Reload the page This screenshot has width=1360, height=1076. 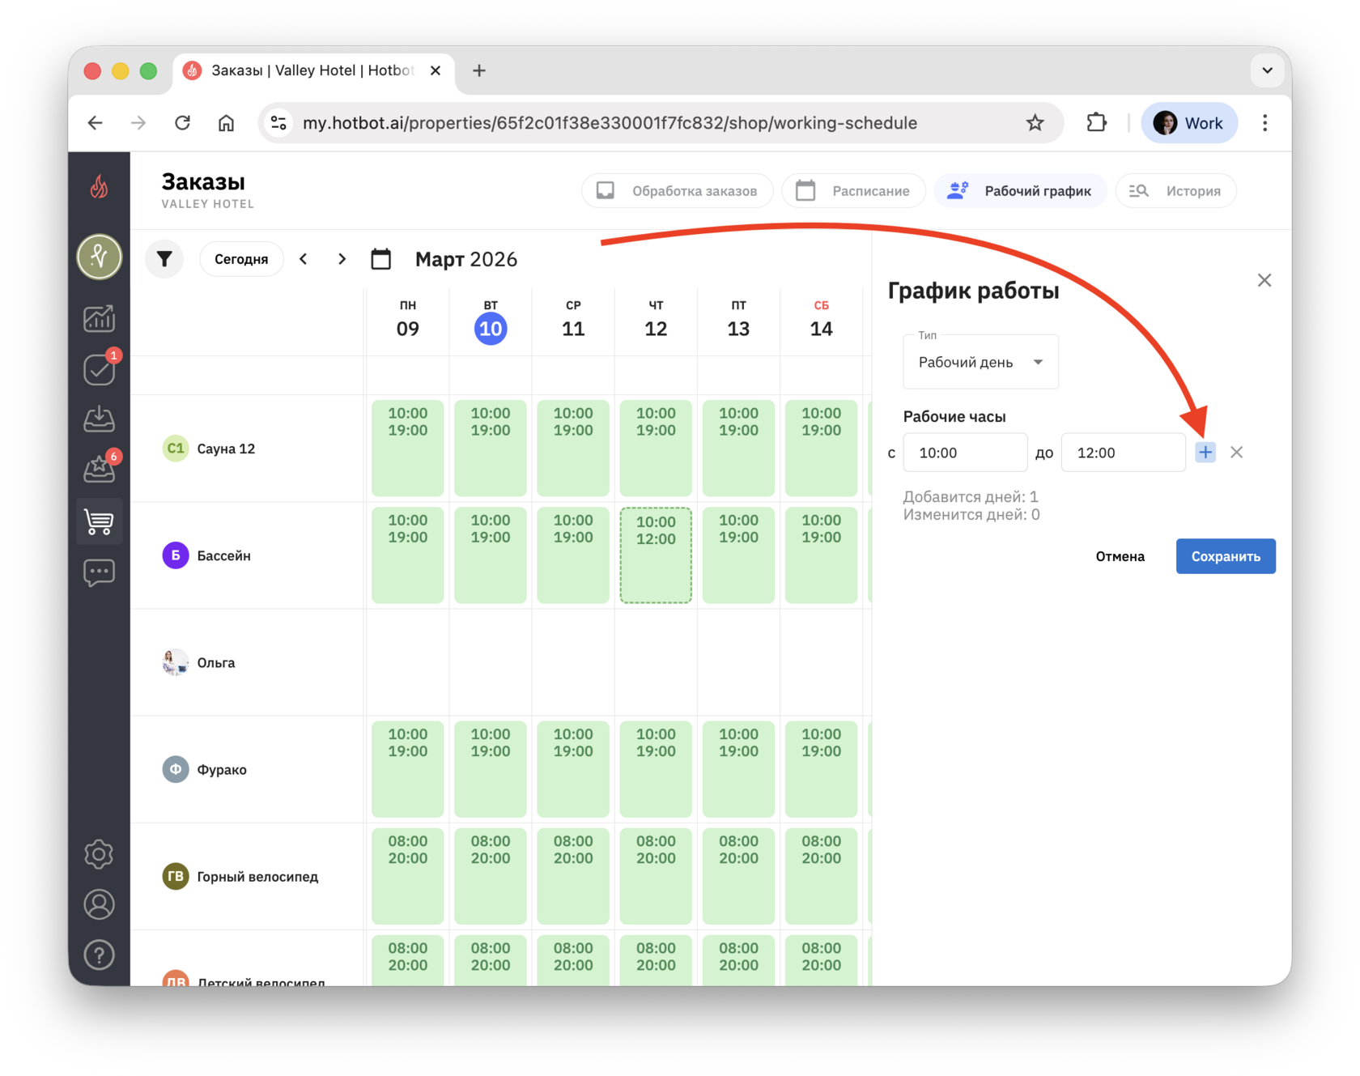click(183, 123)
